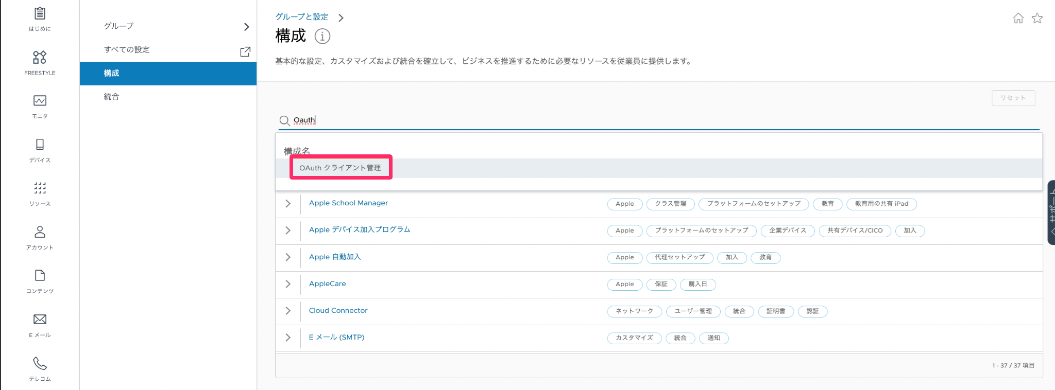The image size is (1055, 390).
Task: Expand the Apple School Manager row
Action: 288,204
